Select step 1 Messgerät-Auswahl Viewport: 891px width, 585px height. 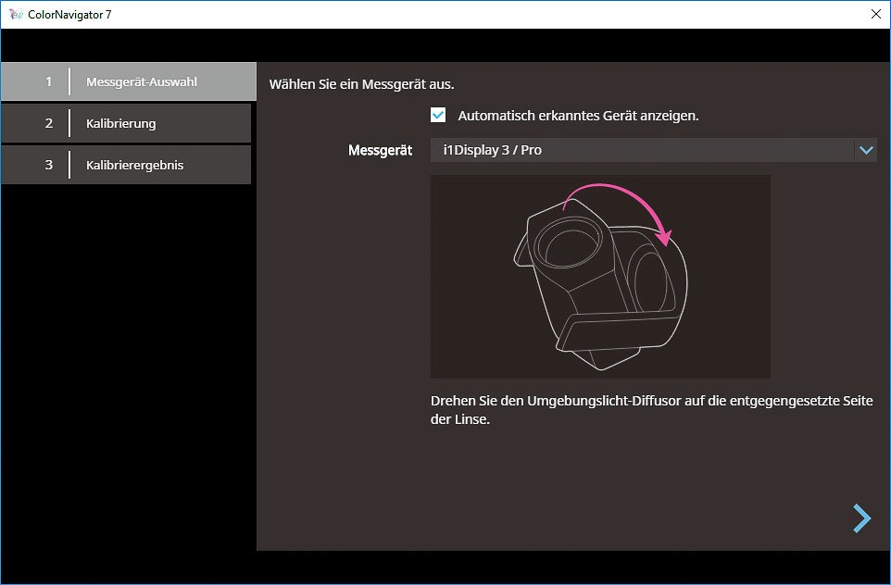pos(129,81)
